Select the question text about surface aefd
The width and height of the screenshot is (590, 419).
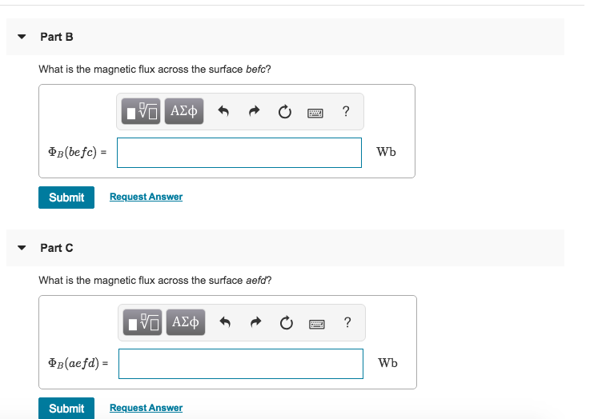click(155, 281)
